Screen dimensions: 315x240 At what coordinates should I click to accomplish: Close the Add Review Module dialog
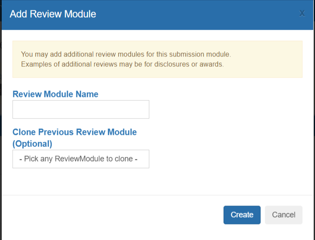pyautogui.click(x=302, y=14)
